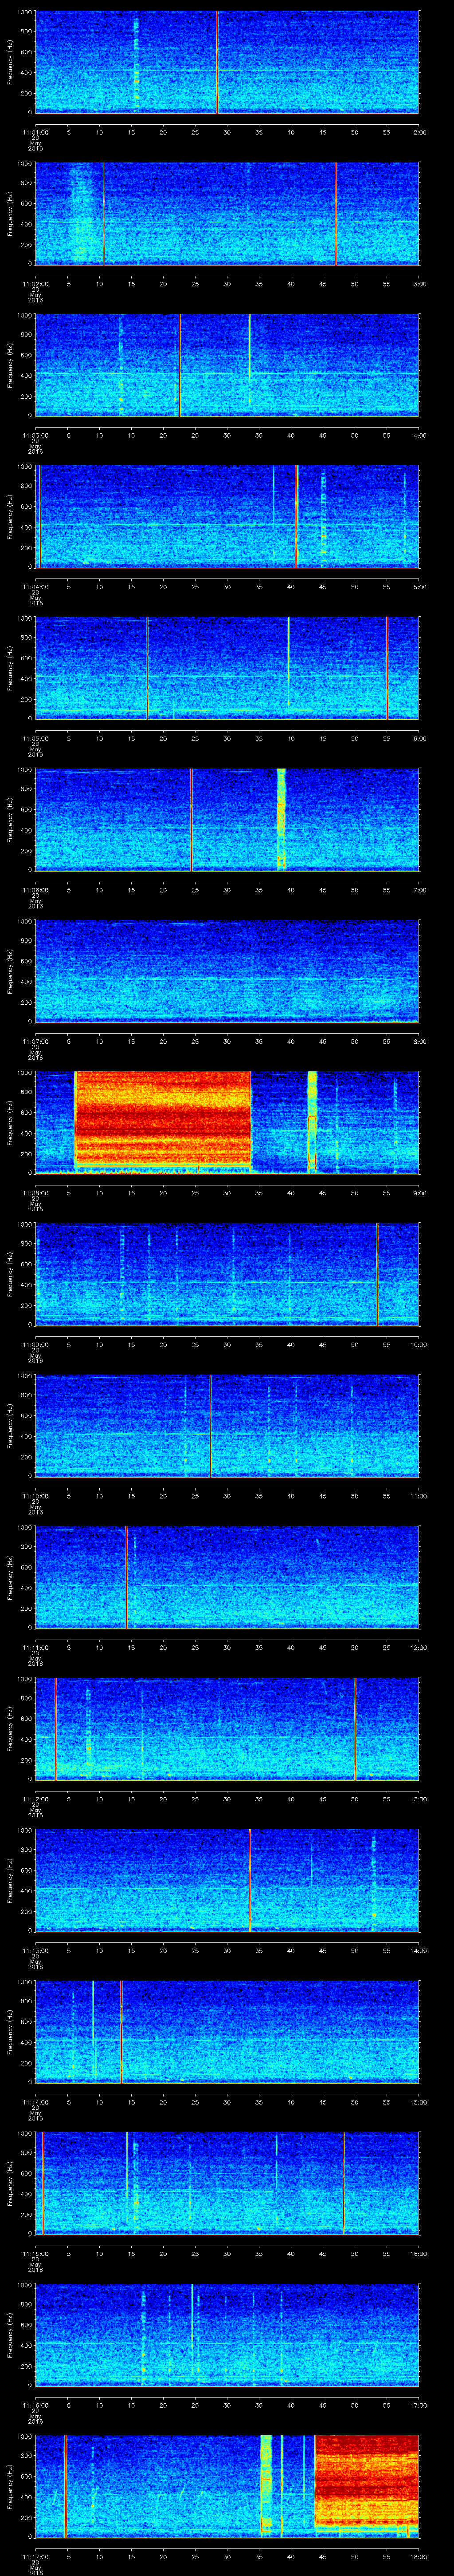The image size is (454, 2576).
Task: Click the "11:17:00" start time label
Action: tap(36, 2556)
